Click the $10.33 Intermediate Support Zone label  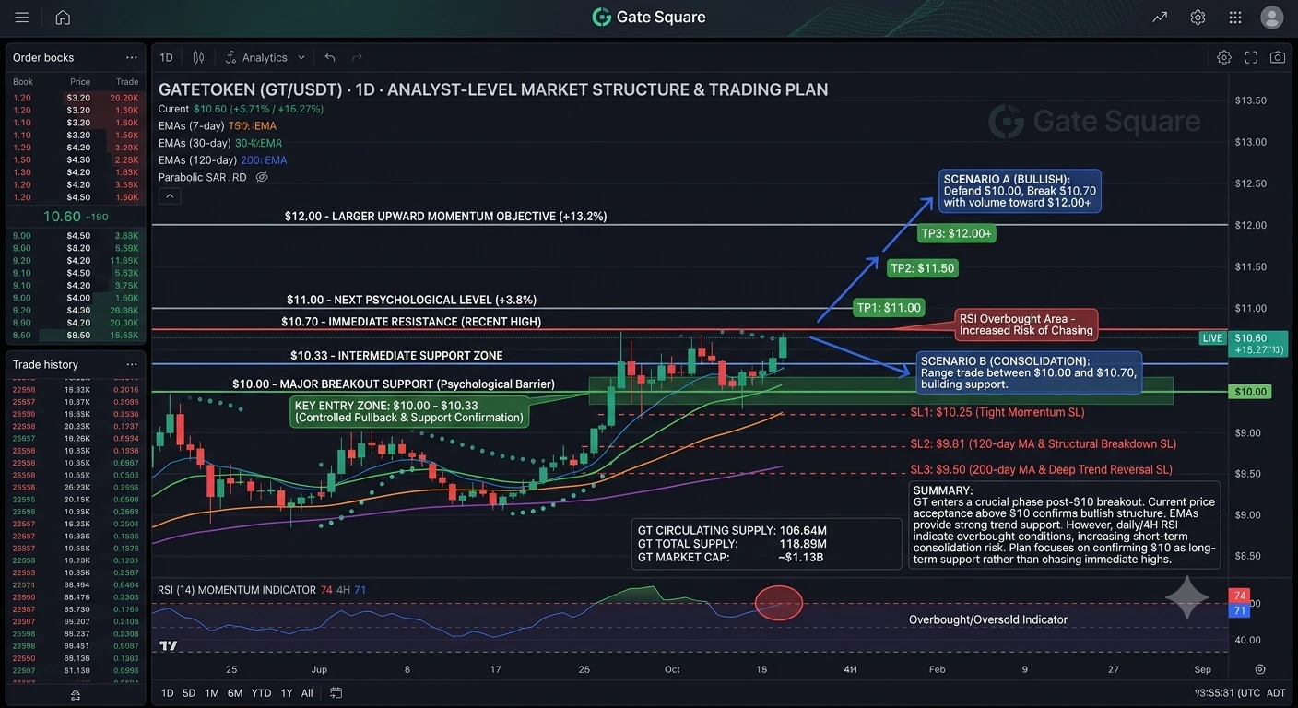pyautogui.click(x=396, y=356)
